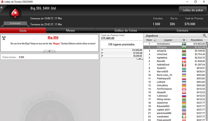Sort by the Resultados column header
Screen dimensions: 208x121
click(x=197, y=40)
